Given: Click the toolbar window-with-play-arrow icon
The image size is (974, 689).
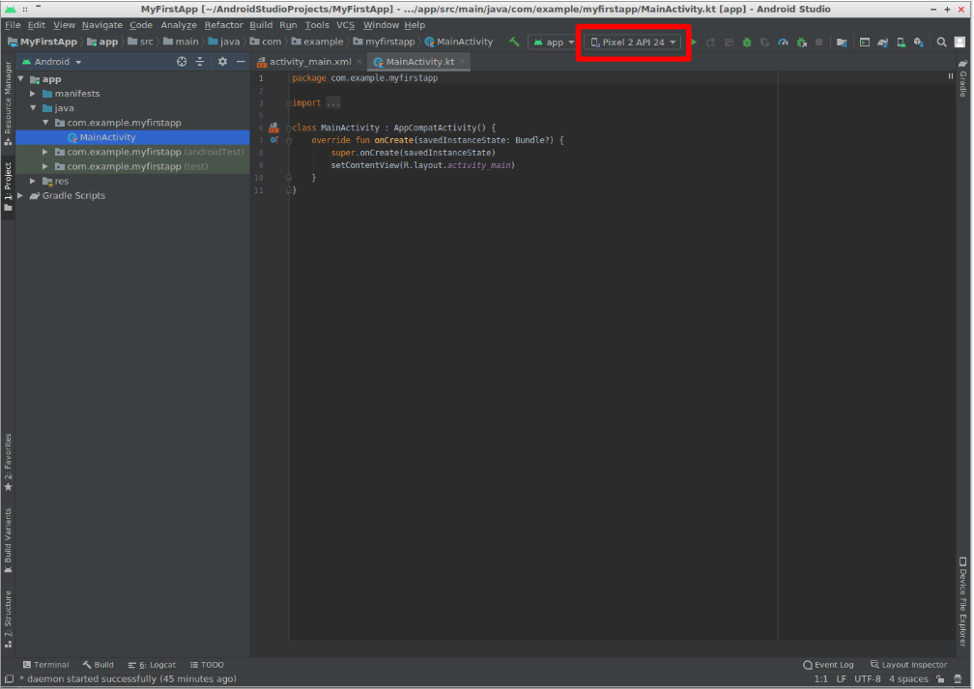Looking at the screenshot, I should tap(865, 43).
